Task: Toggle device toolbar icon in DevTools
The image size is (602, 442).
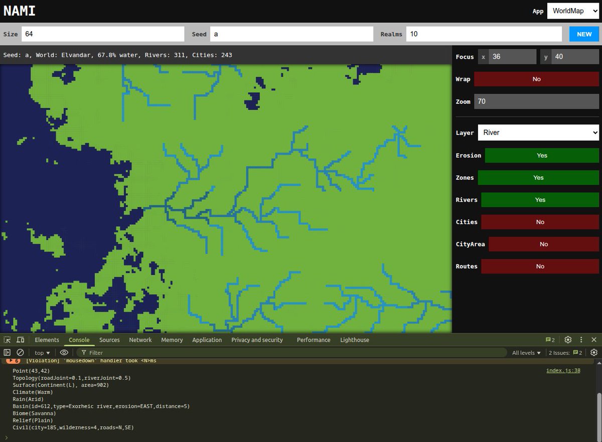Action: [x=21, y=340]
